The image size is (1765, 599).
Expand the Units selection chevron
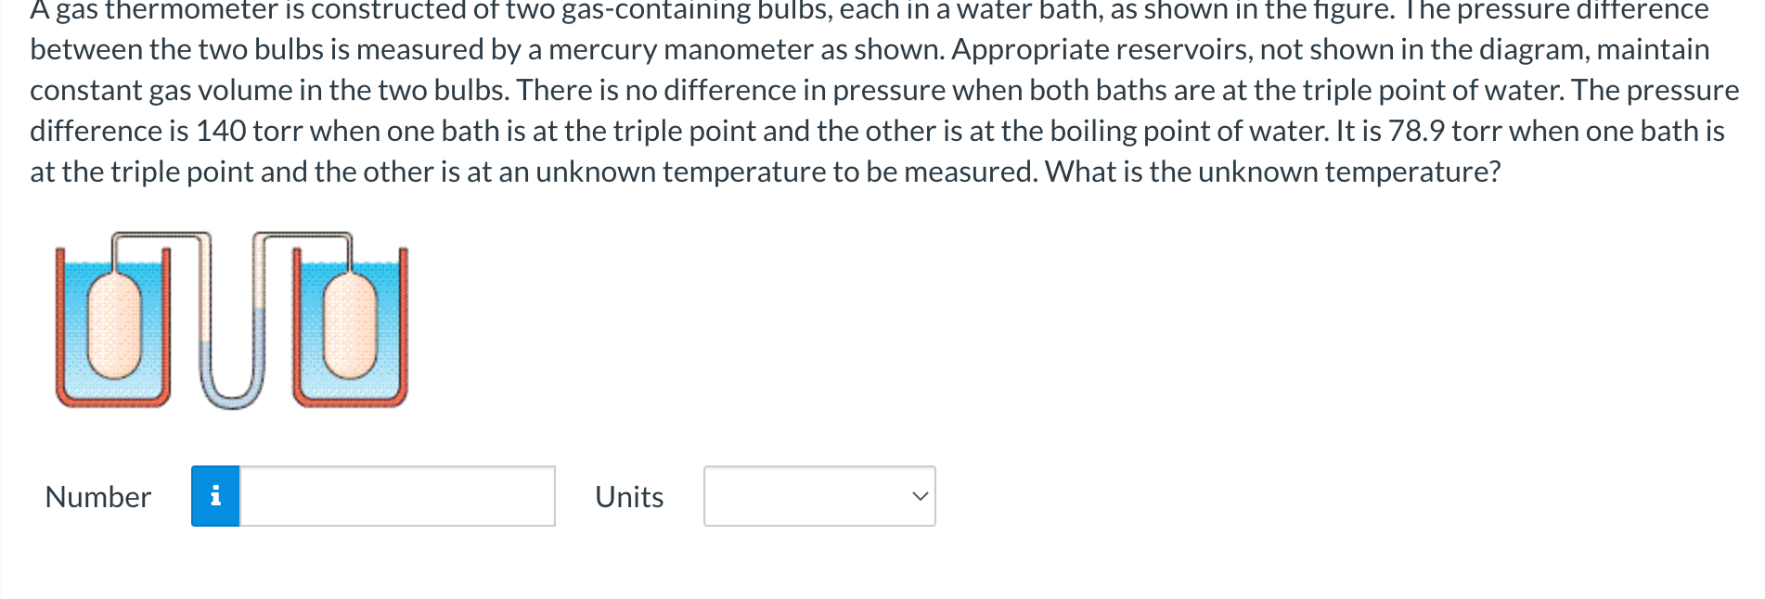click(919, 498)
